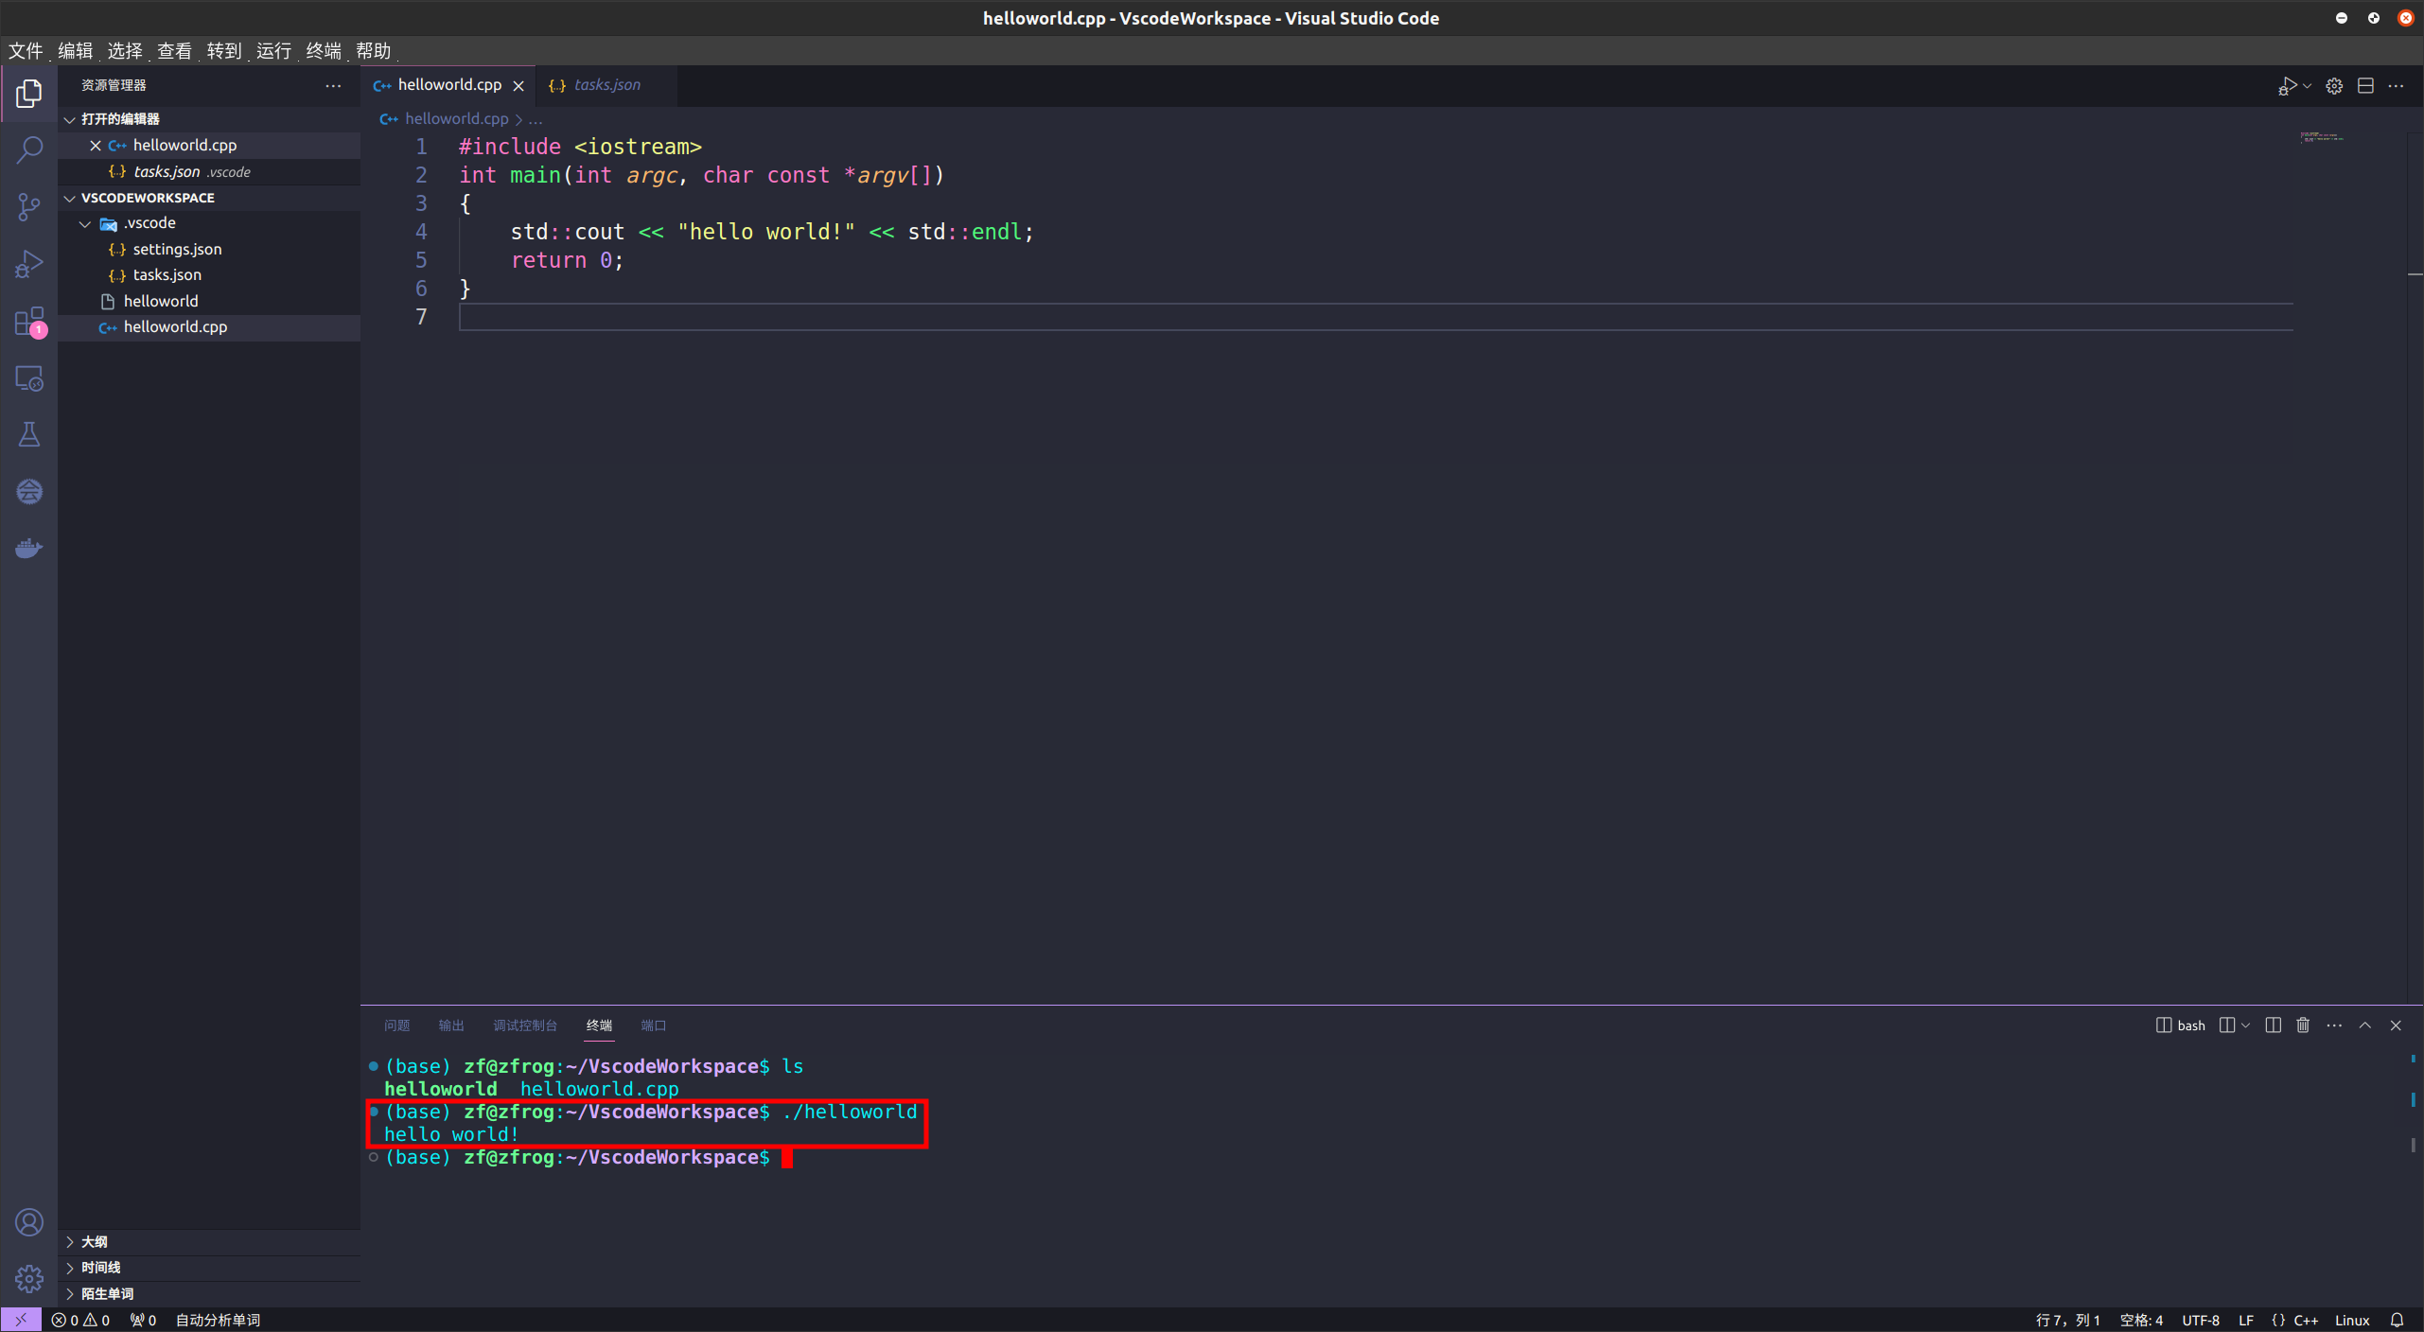Open the Source Control view
The width and height of the screenshot is (2424, 1332).
click(29, 206)
